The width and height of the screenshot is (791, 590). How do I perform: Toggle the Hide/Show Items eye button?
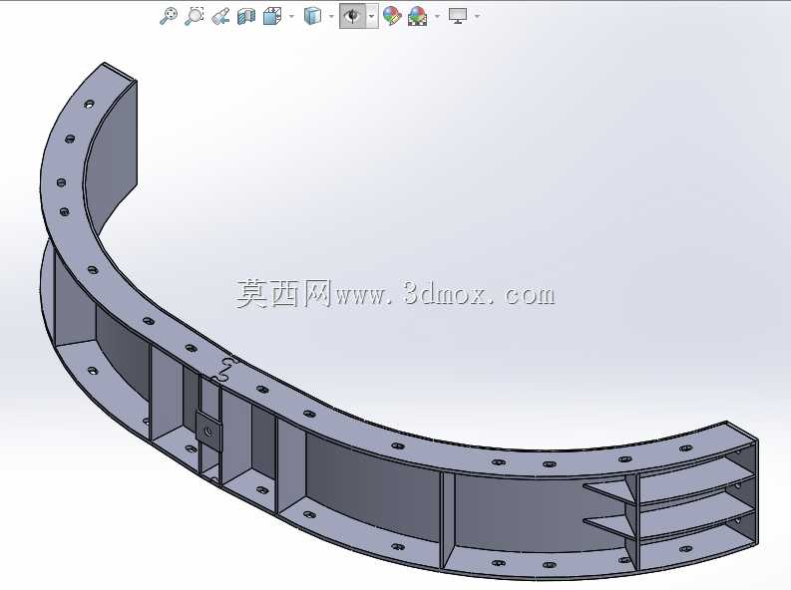(353, 16)
